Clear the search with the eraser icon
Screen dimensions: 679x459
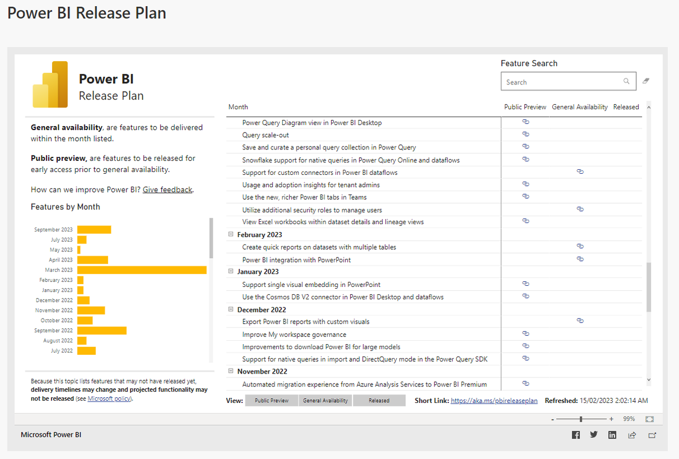[x=646, y=81]
